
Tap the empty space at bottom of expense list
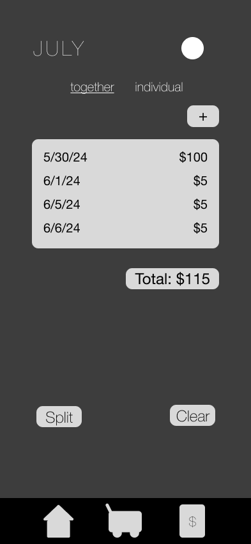coord(125,241)
